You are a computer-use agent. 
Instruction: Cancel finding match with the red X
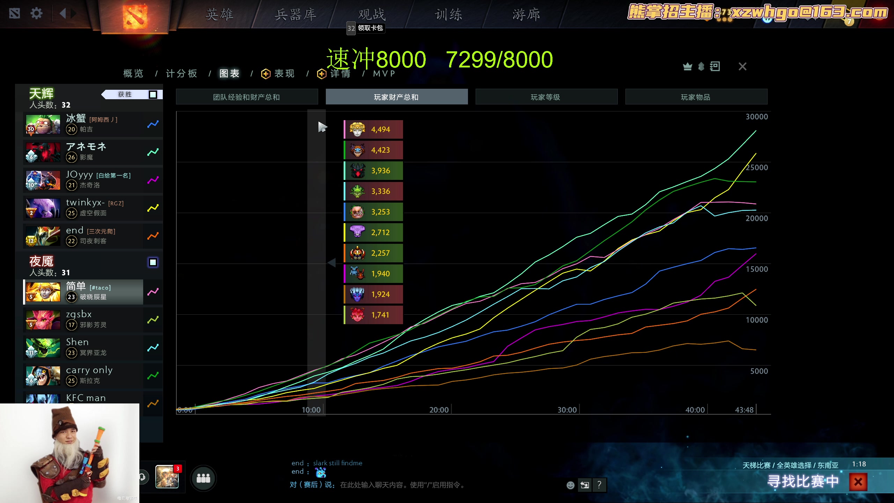(858, 482)
